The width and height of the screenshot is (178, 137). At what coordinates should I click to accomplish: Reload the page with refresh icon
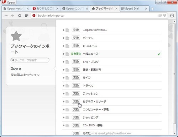[20, 16]
